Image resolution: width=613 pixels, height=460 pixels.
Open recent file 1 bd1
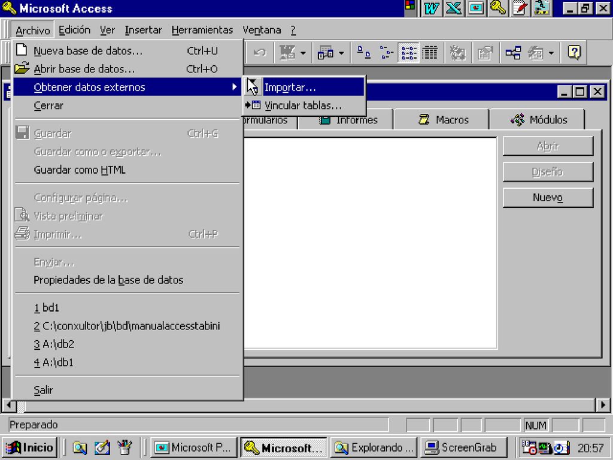pos(127,308)
